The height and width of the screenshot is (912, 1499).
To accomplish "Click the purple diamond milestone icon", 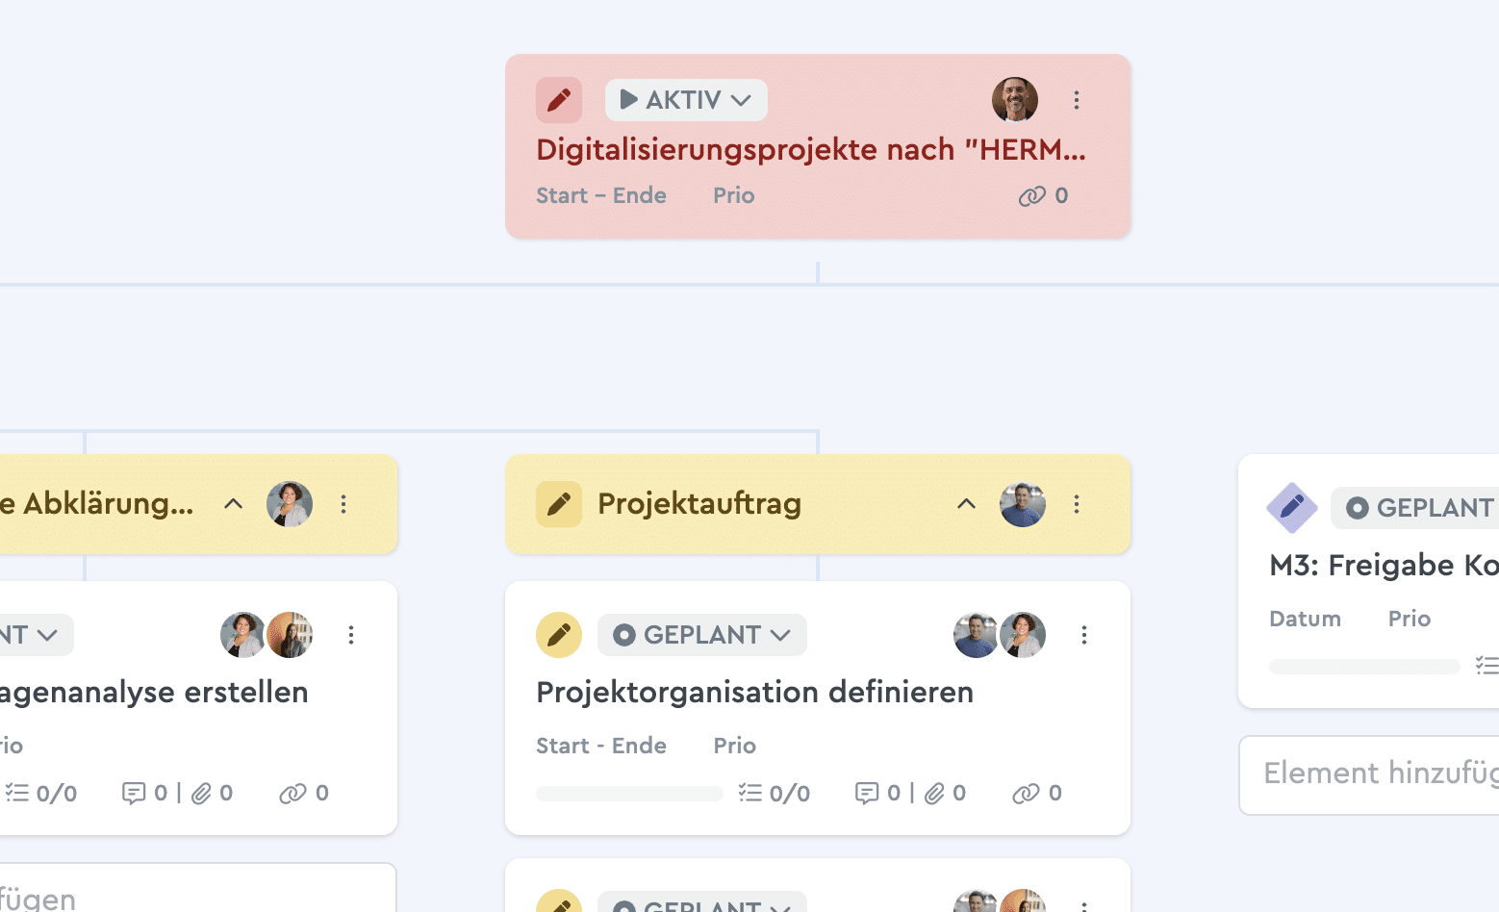I will pyautogui.click(x=1291, y=507).
